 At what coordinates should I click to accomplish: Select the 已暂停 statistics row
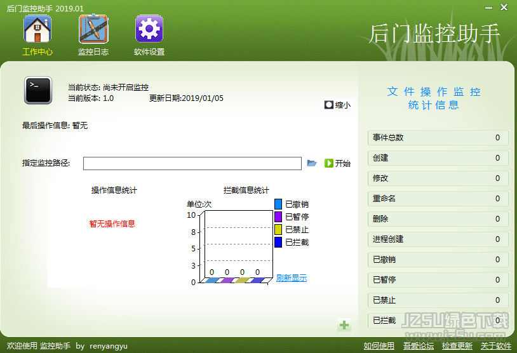[438, 280]
